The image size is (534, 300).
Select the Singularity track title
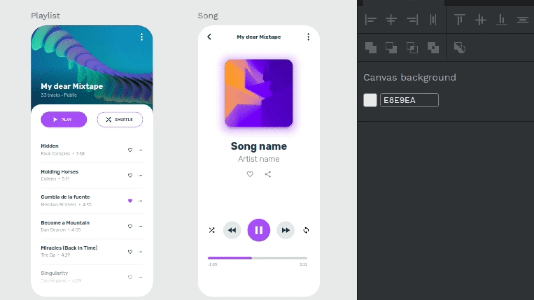coord(55,273)
